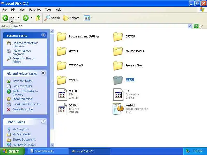Click Search for files or folders link

(x=24, y=60)
